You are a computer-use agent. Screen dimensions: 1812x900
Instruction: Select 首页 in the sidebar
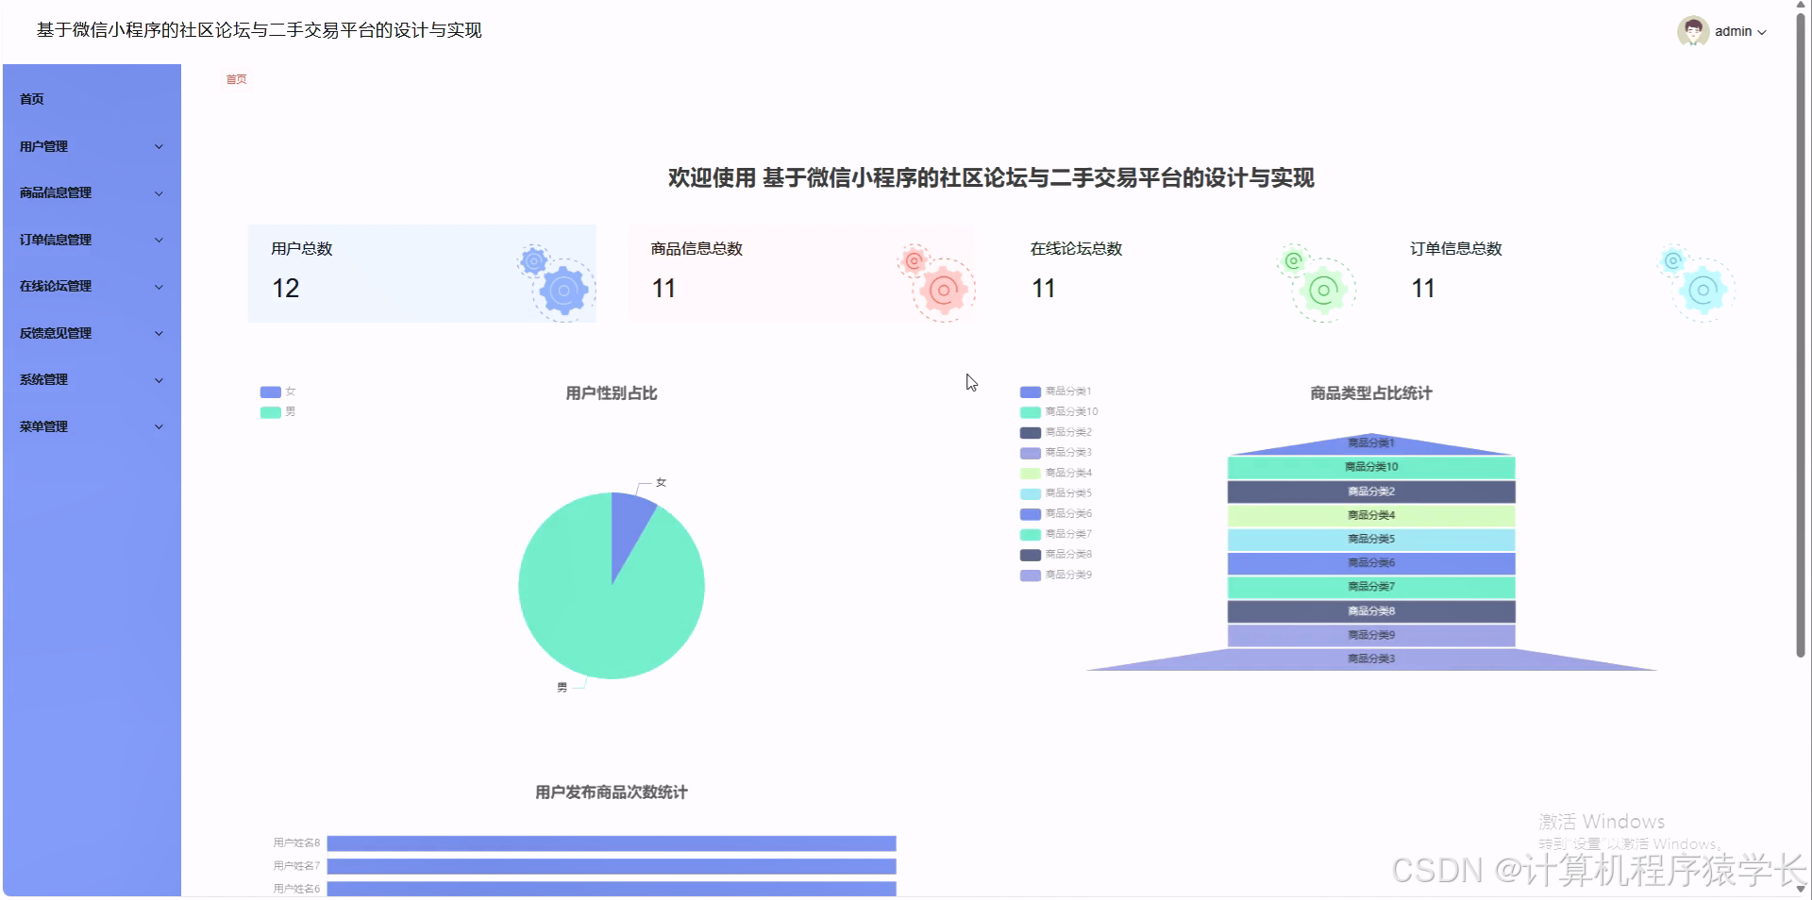(x=91, y=98)
